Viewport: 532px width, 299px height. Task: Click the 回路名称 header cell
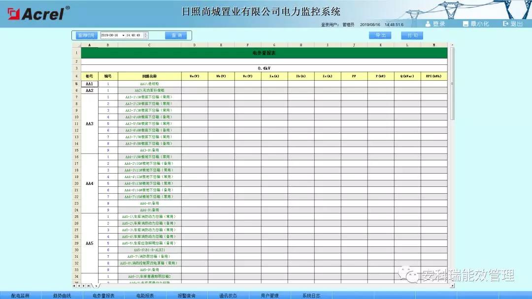[x=149, y=76]
